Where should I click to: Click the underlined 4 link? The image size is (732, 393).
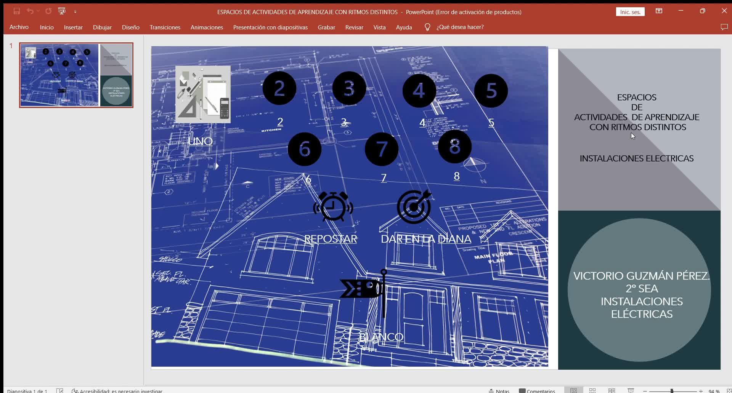[422, 123]
